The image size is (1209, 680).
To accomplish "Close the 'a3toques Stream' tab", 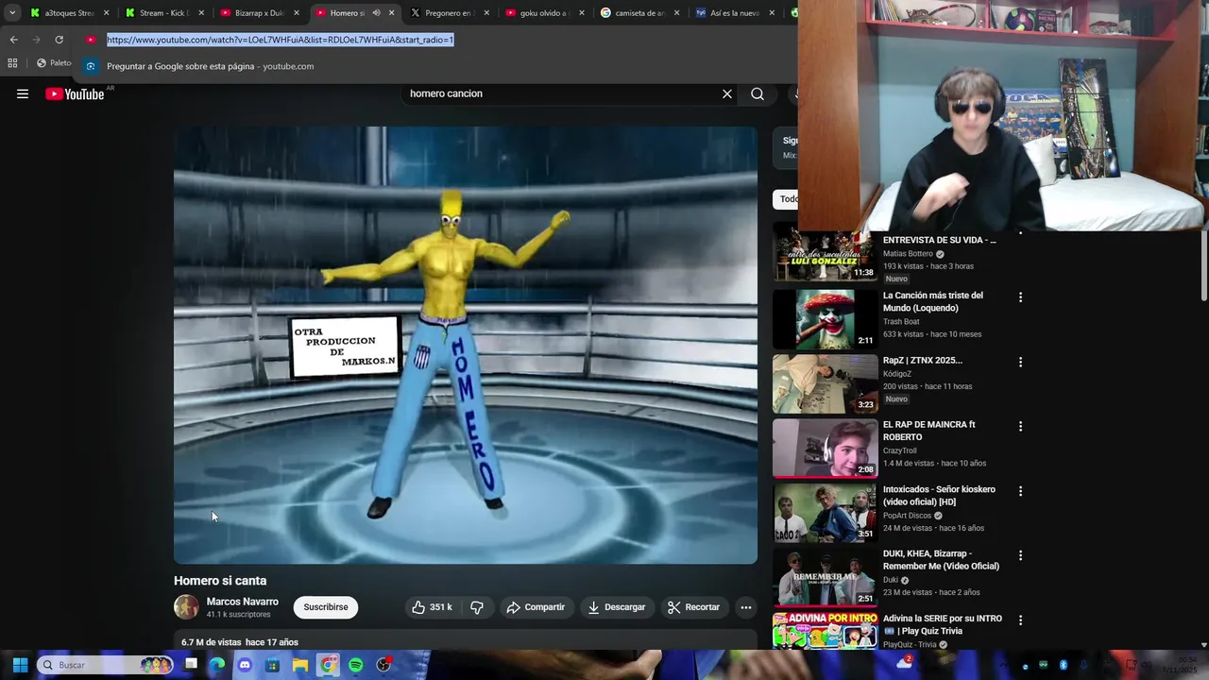I will [106, 13].
